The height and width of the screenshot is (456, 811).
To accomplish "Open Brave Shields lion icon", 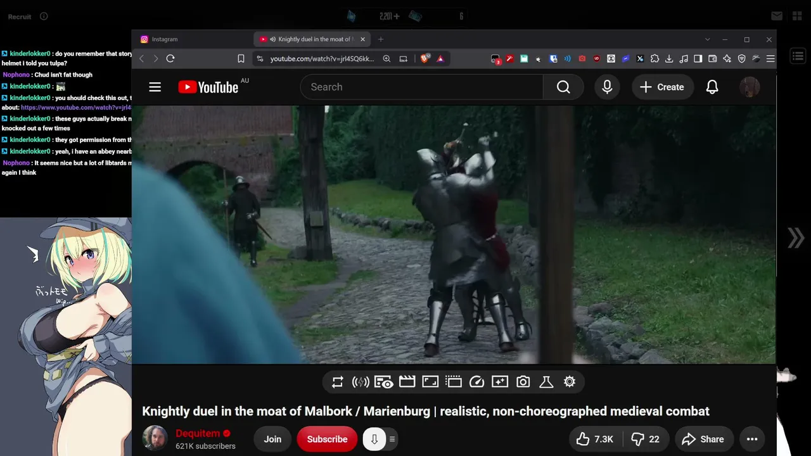I will (425, 59).
